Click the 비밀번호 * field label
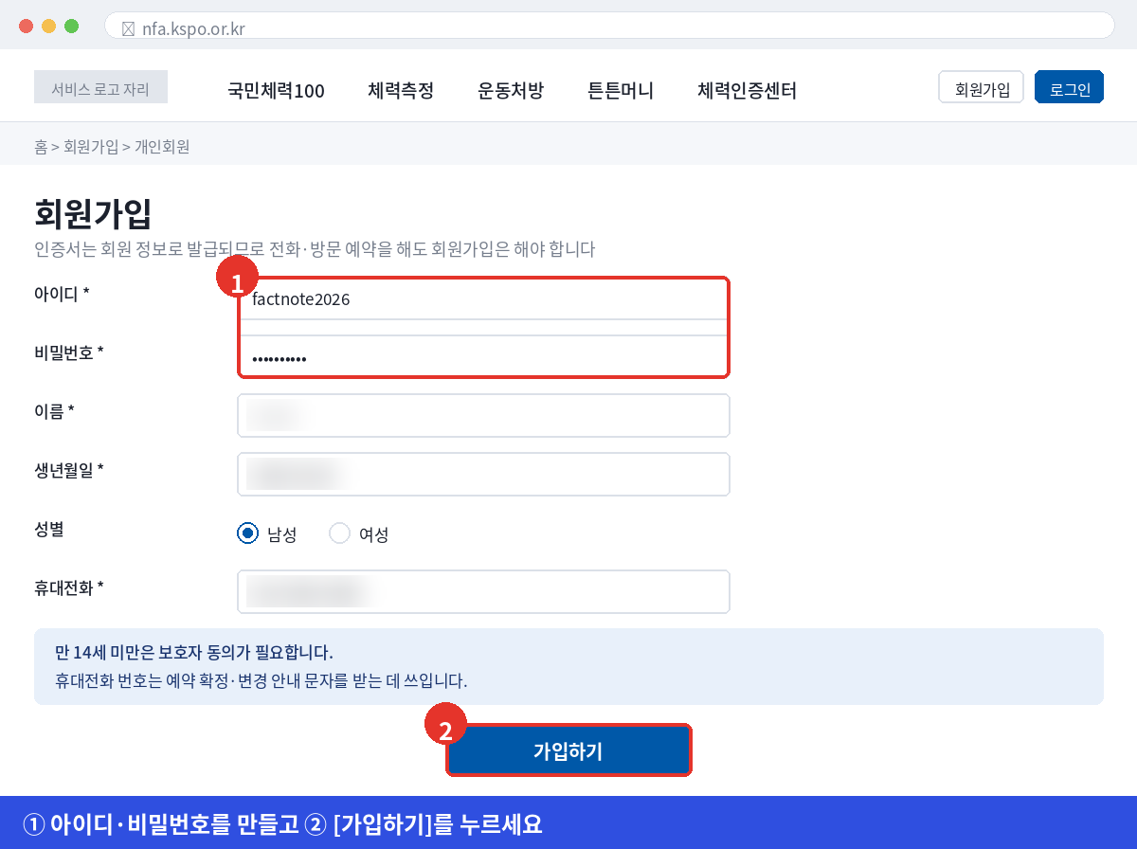This screenshot has height=849, width=1137. click(x=69, y=352)
